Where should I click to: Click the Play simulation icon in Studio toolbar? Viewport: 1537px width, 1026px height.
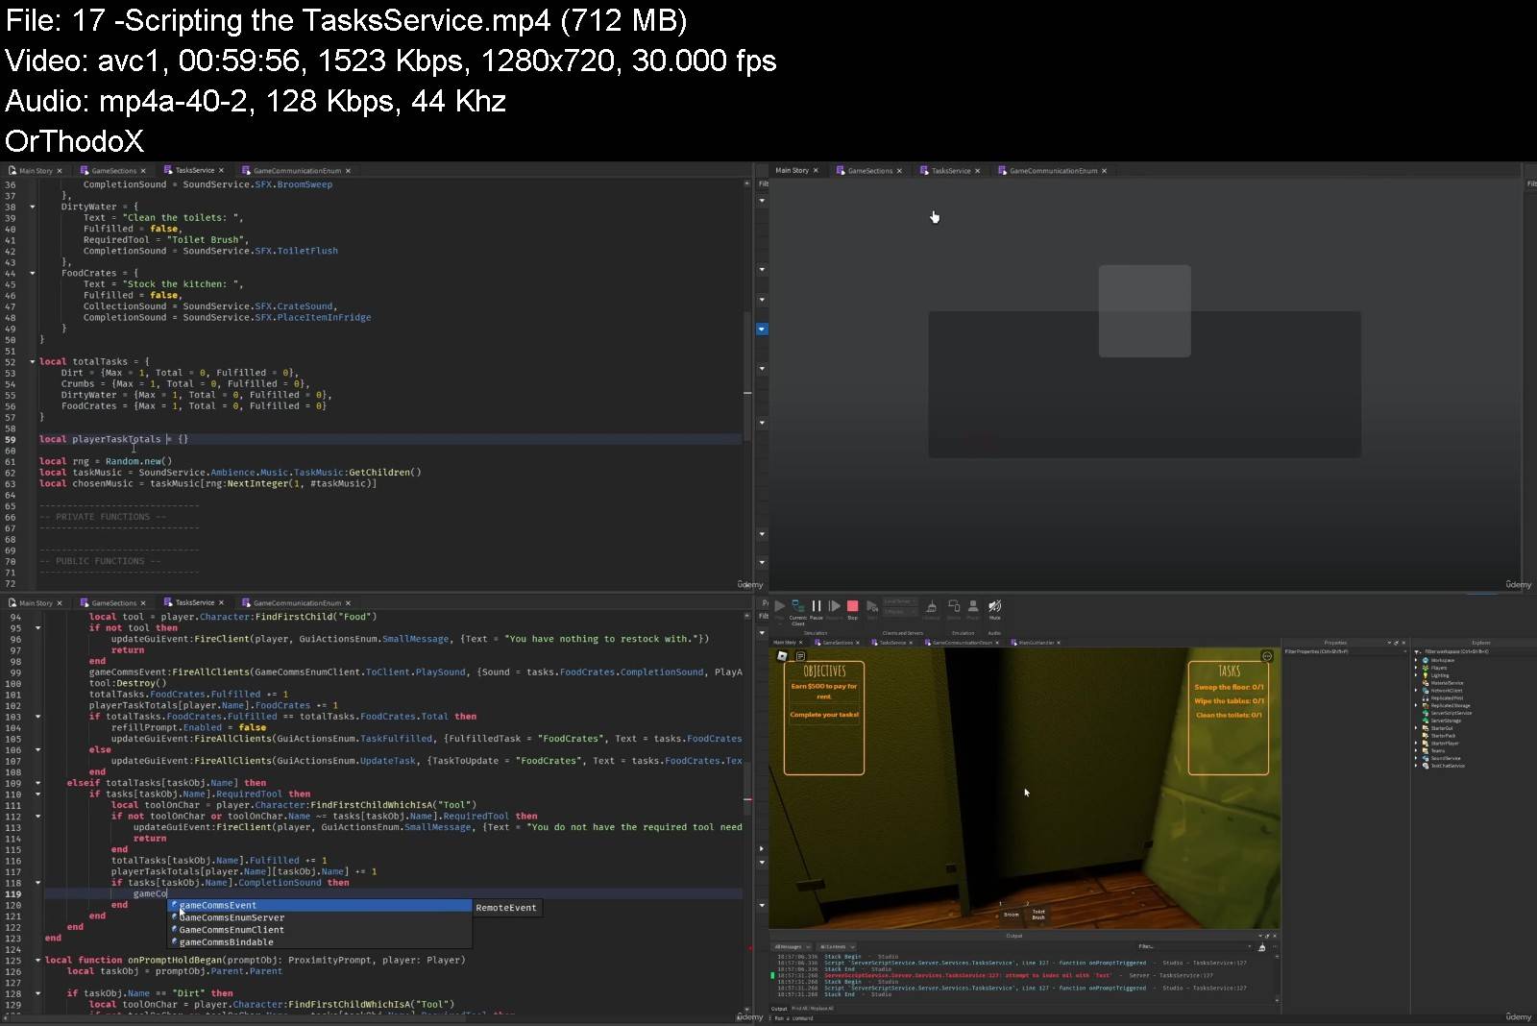[780, 606]
